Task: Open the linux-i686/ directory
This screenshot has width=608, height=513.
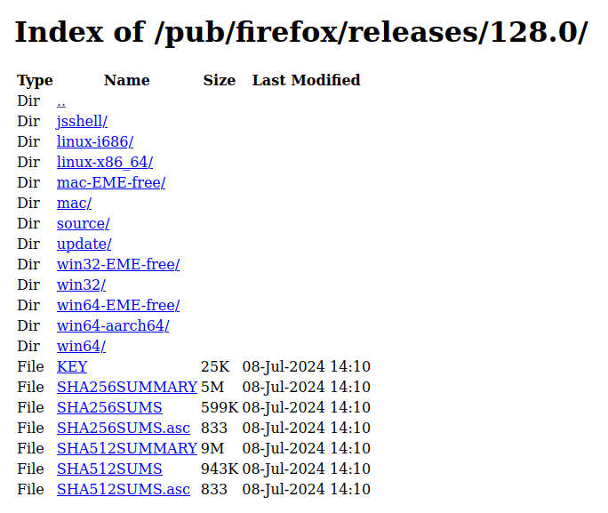Action: point(95,141)
